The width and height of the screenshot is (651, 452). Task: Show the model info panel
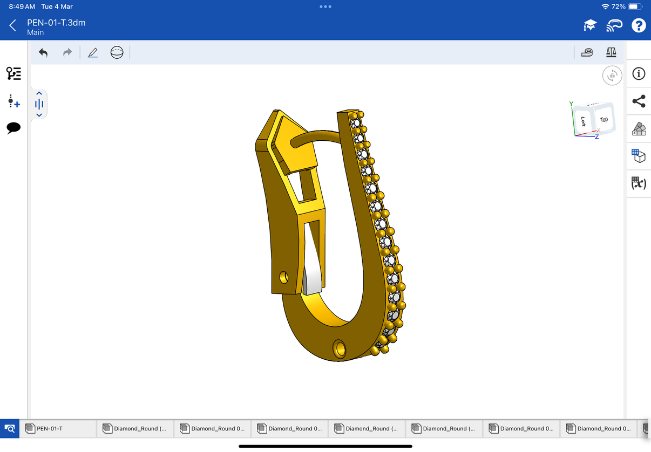(639, 74)
